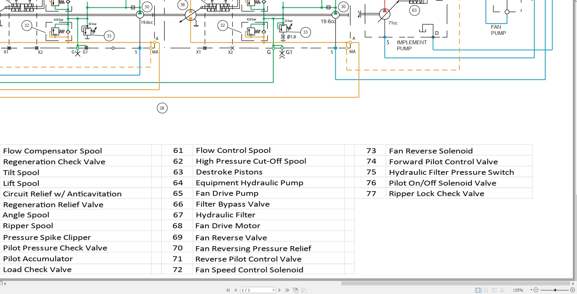
Task: Go to the next page
Action: [x=280, y=290]
